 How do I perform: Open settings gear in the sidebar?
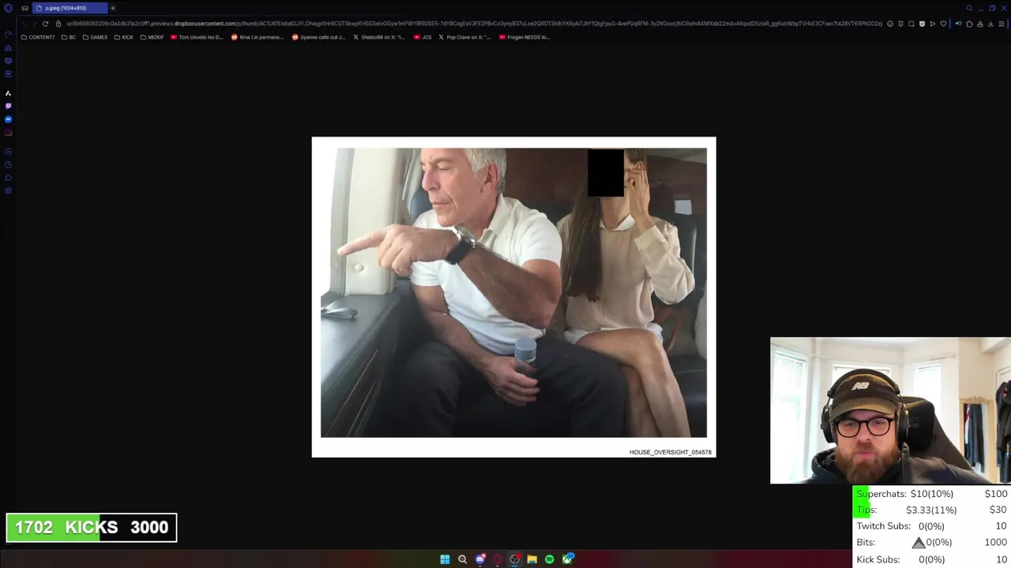(x=8, y=191)
